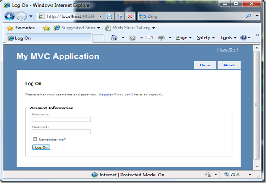Open the Tools menu

pos(228,38)
